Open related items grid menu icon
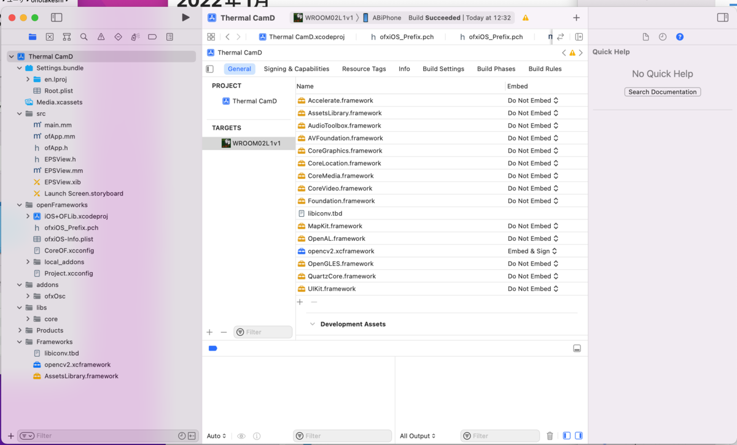 [211, 37]
